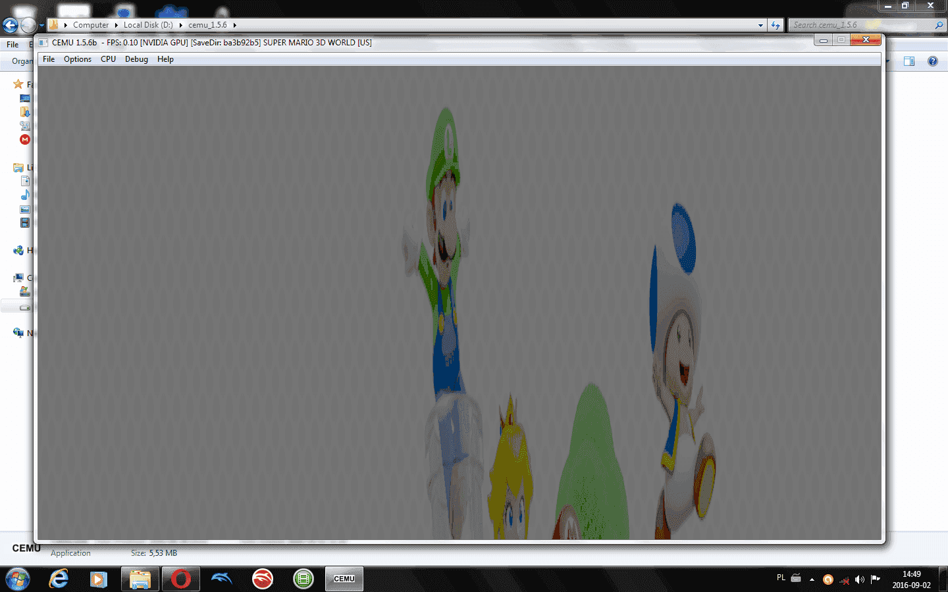
Task: Click the folder icon in Explorer address bar
Action: click(54, 25)
